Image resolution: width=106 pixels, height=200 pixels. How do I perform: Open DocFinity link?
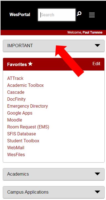[16, 99]
